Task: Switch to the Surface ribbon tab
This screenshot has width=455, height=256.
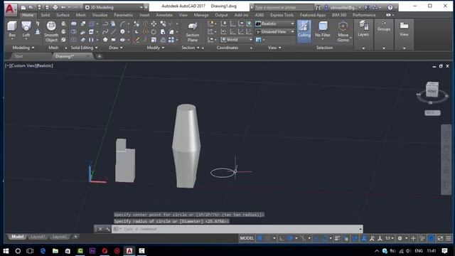Action: pyautogui.click(x=63, y=15)
